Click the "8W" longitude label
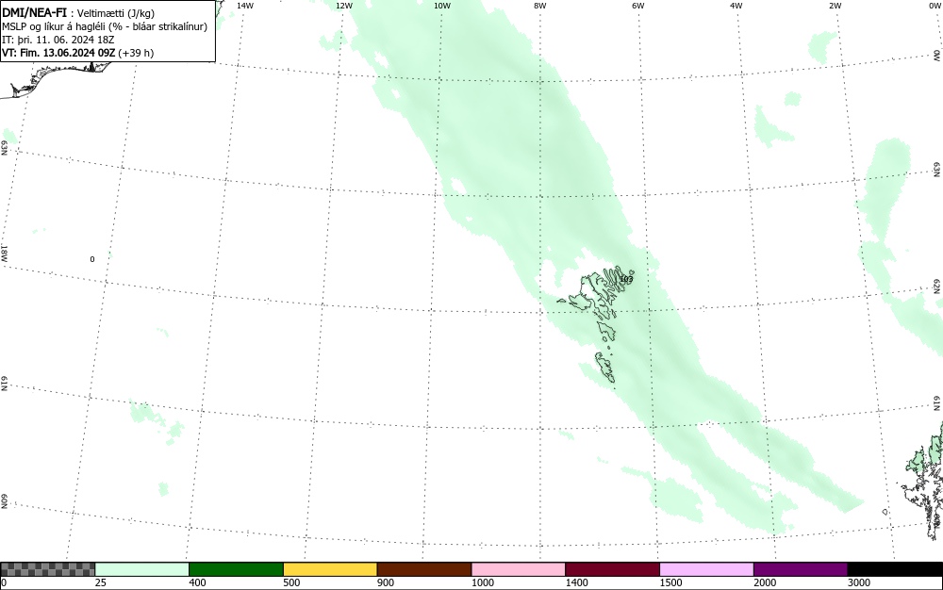This screenshot has height=590, width=943. point(540,6)
